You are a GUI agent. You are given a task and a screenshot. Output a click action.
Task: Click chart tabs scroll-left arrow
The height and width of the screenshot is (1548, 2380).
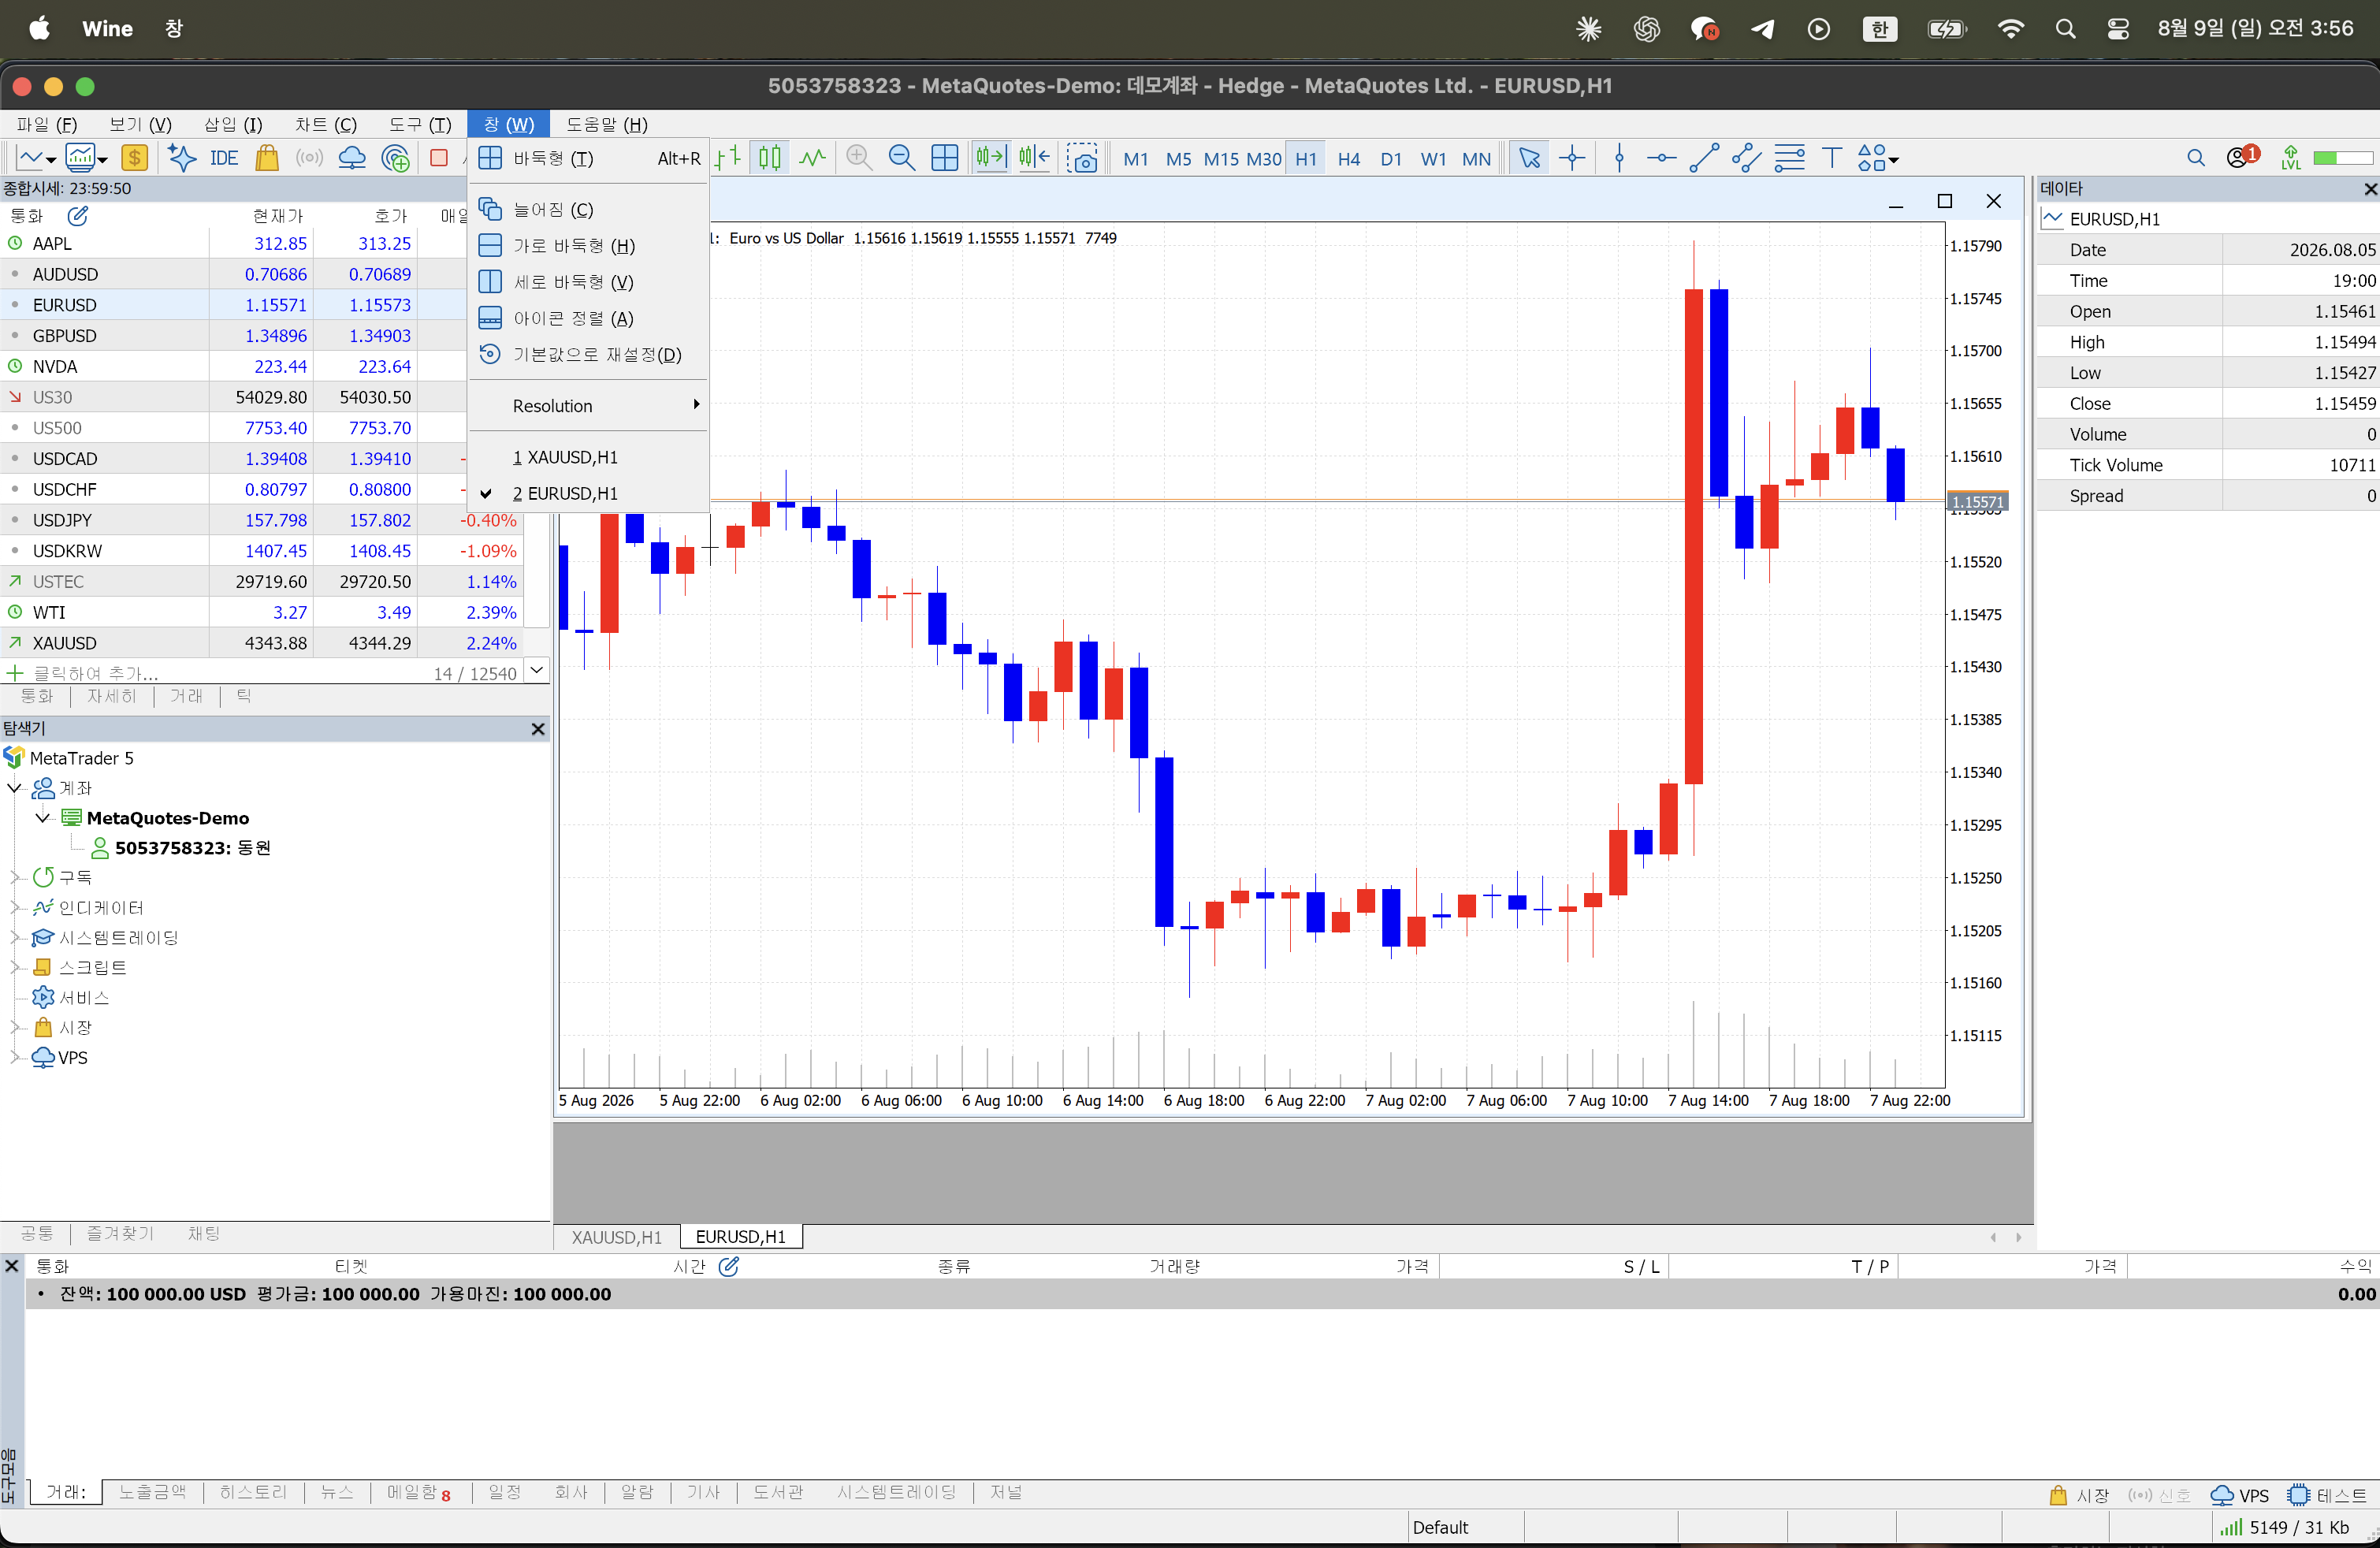coord(1993,1237)
